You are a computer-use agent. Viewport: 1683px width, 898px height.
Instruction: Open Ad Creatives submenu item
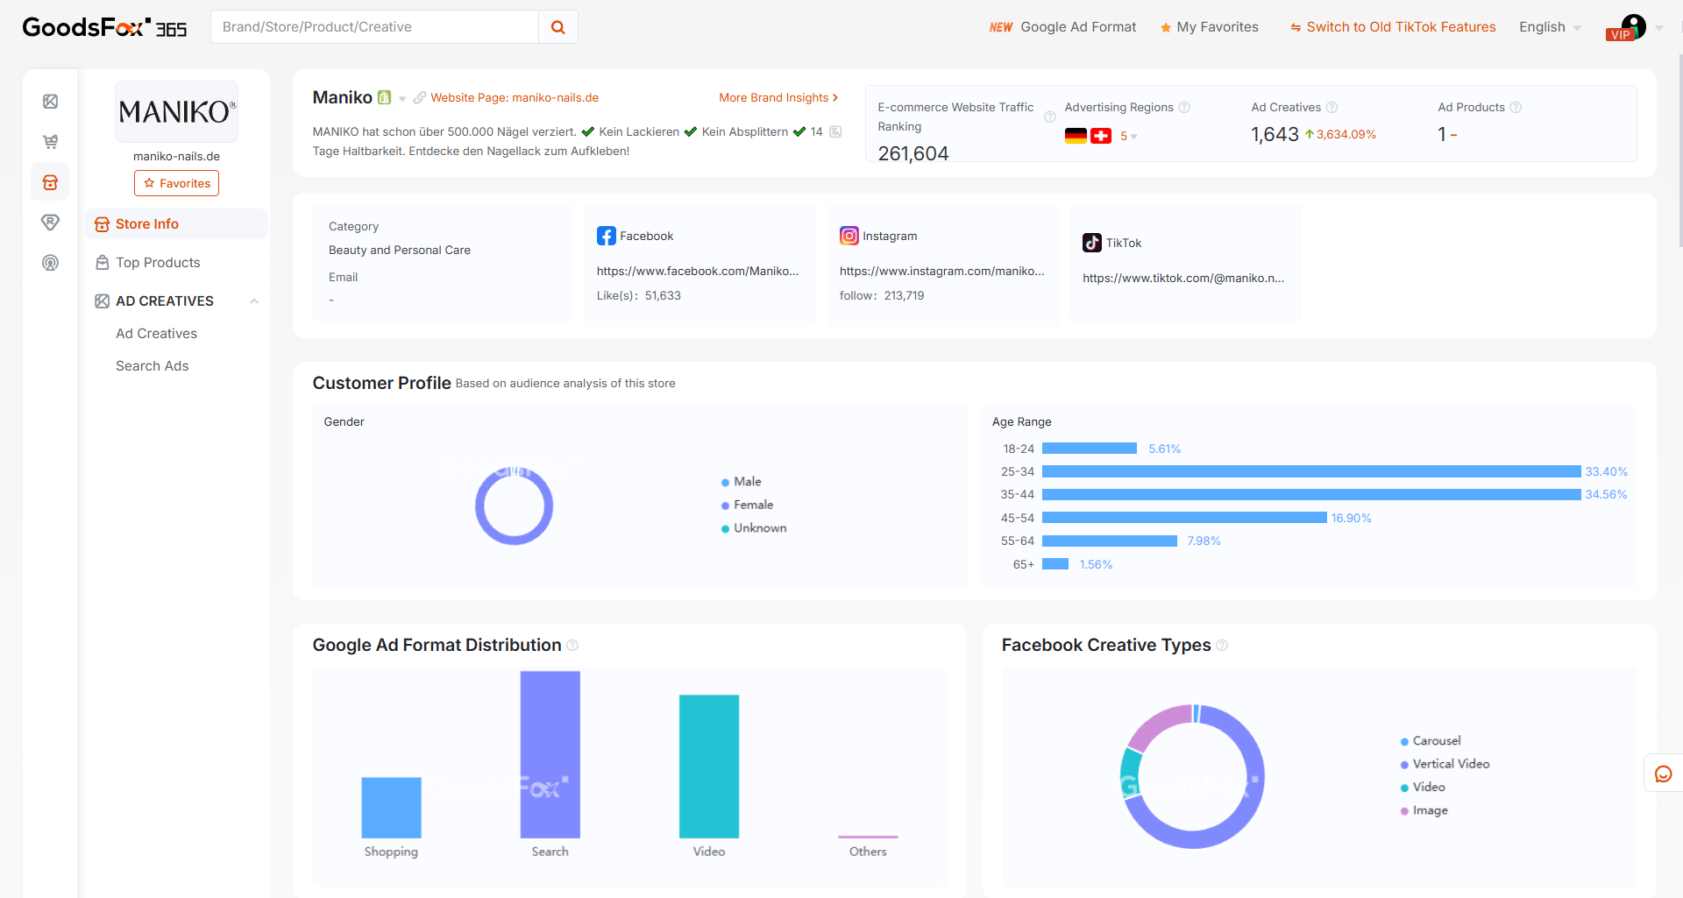click(156, 334)
